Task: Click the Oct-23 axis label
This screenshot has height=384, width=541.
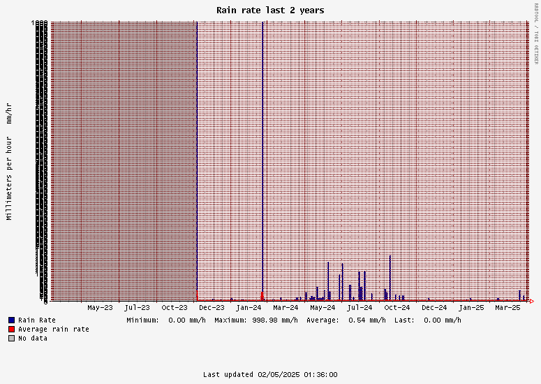Action: pos(175,307)
